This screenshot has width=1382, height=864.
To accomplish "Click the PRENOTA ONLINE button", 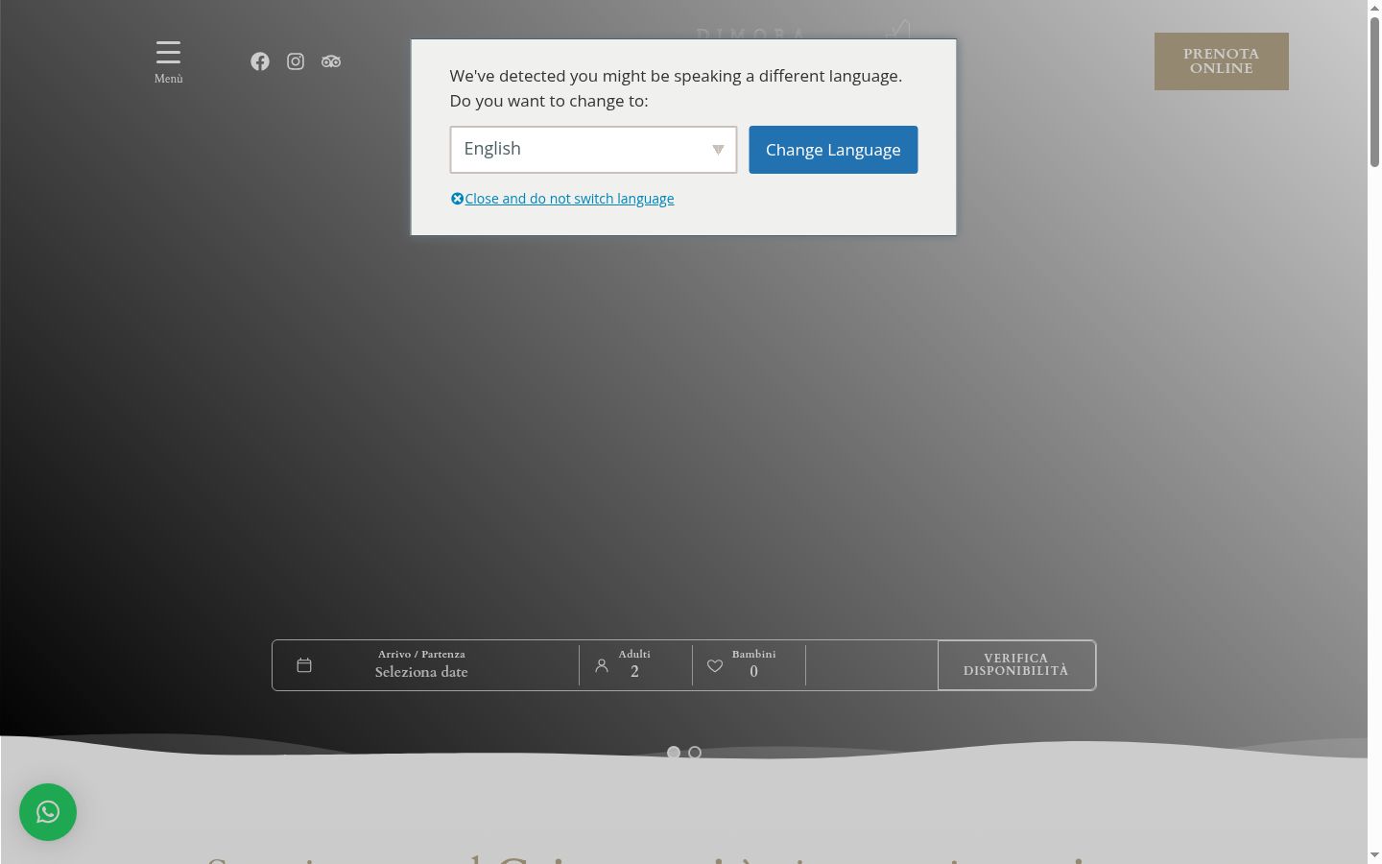I will 1221,61.
